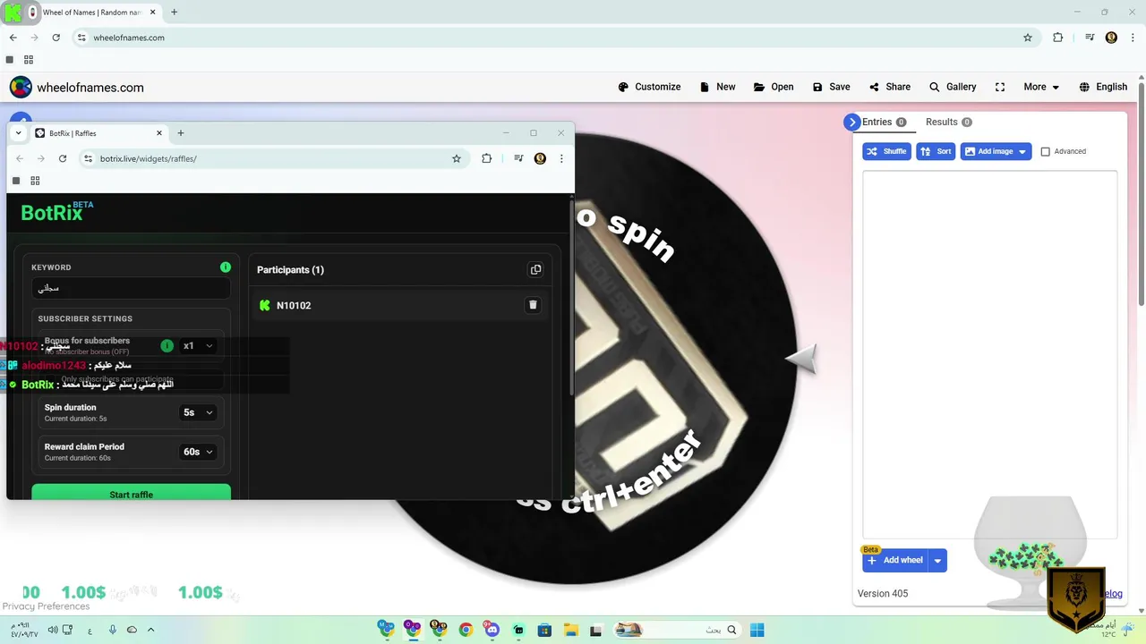The image size is (1146, 644).
Task: Enter fullscreen via the expand icon
Action: (1000, 87)
